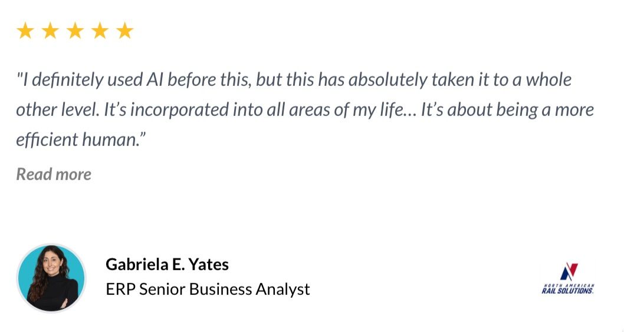Screen dimensions: 624x332
Task: Click the red and blue N logo emblem
Action: [x=569, y=271]
